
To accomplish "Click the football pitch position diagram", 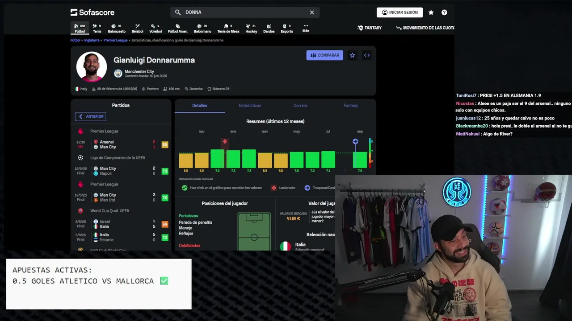I will click(x=254, y=231).
